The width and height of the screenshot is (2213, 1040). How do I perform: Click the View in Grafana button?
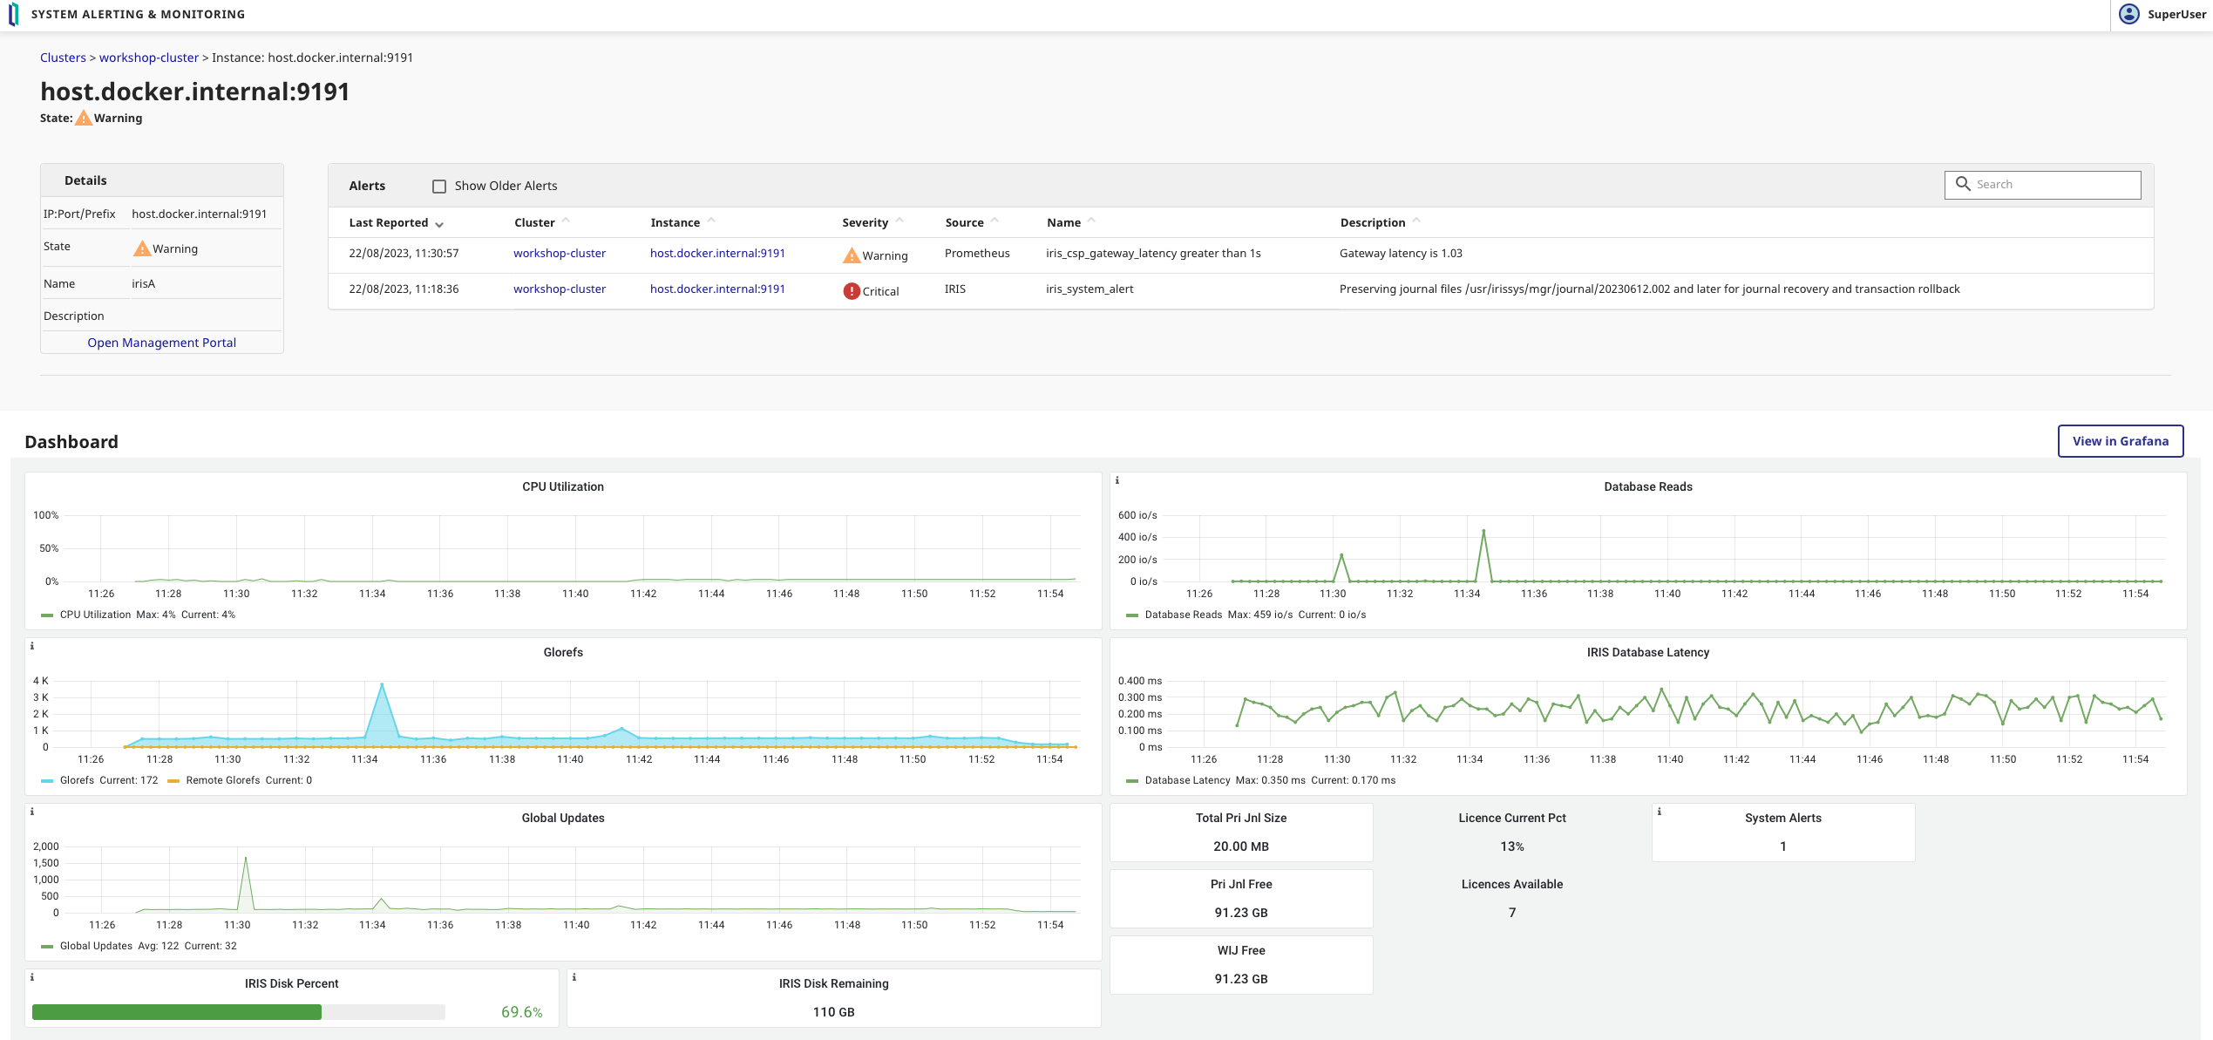point(2120,441)
